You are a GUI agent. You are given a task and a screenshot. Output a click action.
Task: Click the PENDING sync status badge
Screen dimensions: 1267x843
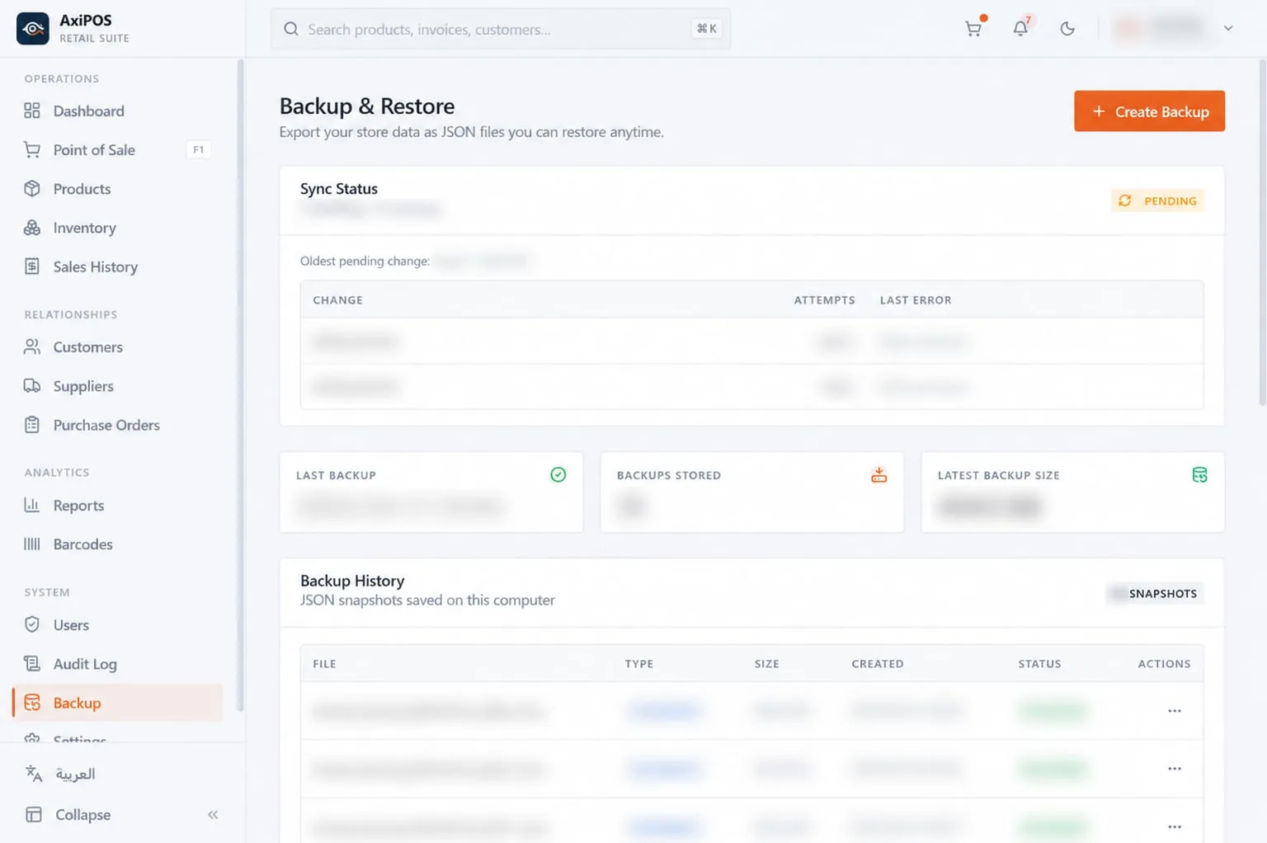(1157, 200)
